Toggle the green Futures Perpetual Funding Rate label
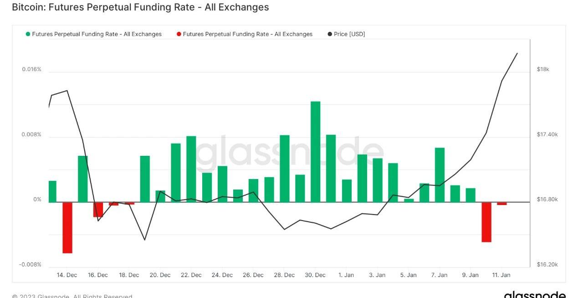 (x=97, y=34)
